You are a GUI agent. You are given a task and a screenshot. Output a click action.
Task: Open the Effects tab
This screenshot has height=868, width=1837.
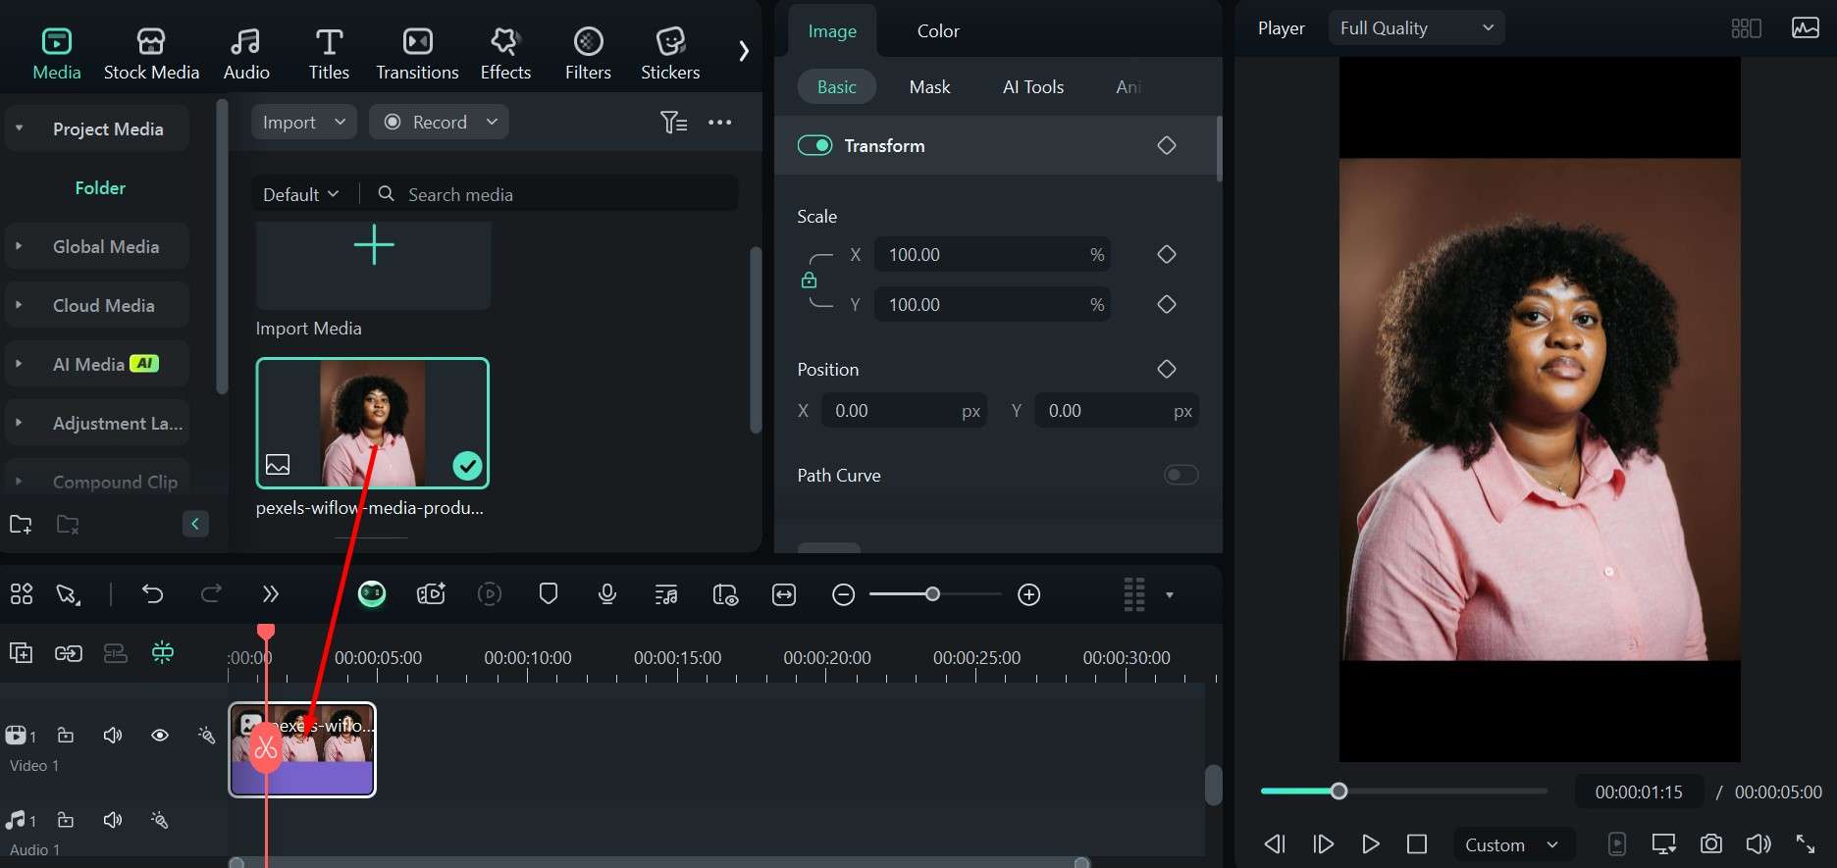pyautogui.click(x=505, y=53)
